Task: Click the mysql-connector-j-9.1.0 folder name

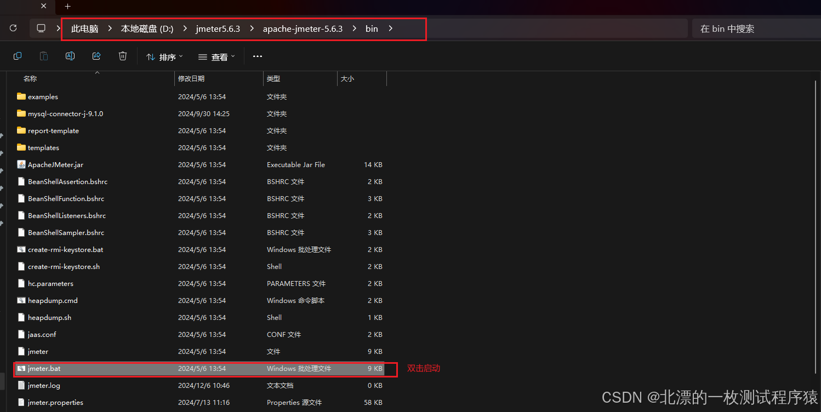Action: pyautogui.click(x=65, y=113)
